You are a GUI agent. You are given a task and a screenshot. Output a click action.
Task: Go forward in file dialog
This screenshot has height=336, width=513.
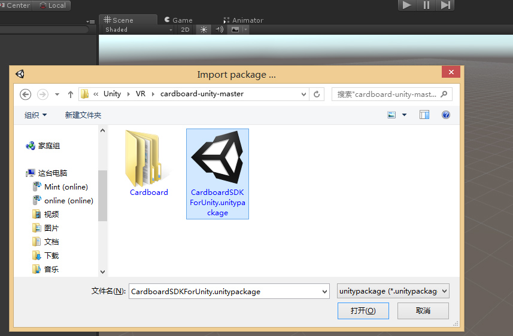coord(43,94)
